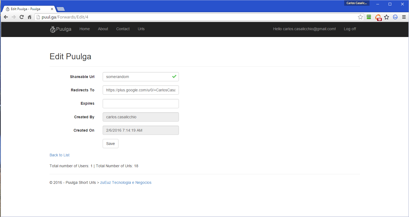Image resolution: width=409 pixels, height=217 pixels.
Task: Bookmark this page with star icon
Action: point(360,17)
